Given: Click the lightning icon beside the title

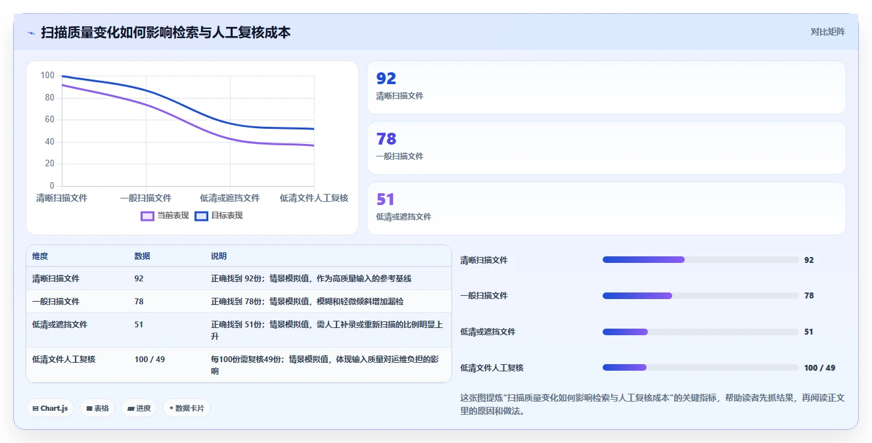Looking at the screenshot, I should pyautogui.click(x=31, y=32).
